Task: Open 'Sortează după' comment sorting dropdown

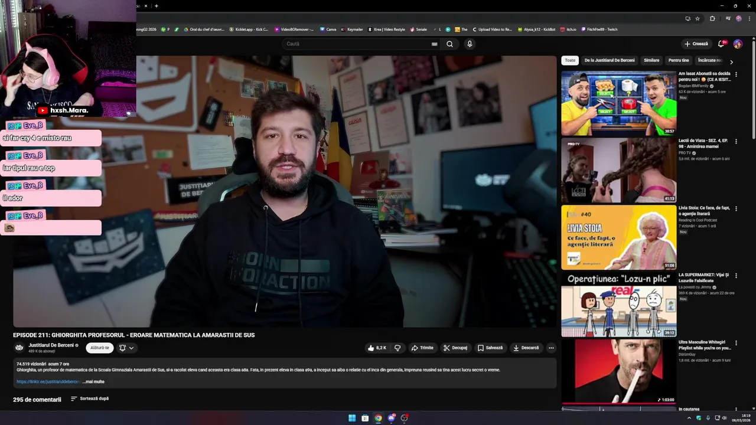Action: coord(90,398)
